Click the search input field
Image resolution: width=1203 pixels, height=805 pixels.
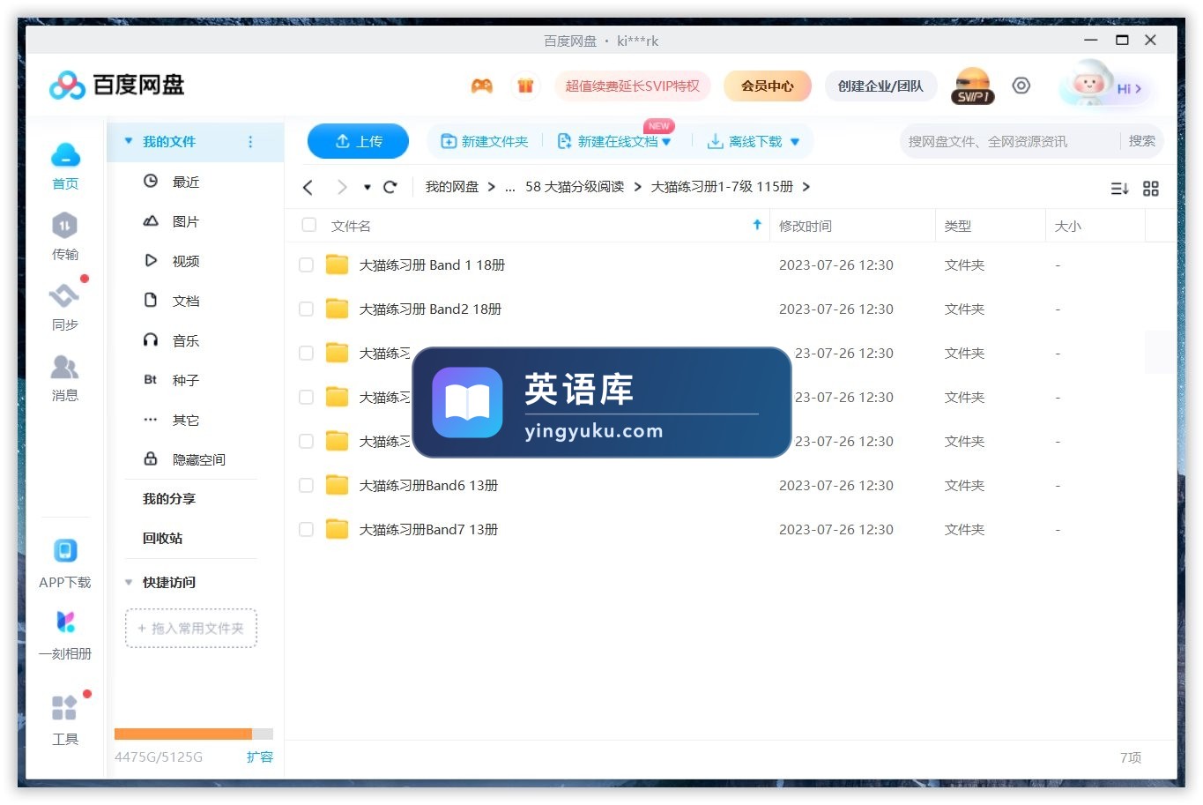[x=1011, y=141]
